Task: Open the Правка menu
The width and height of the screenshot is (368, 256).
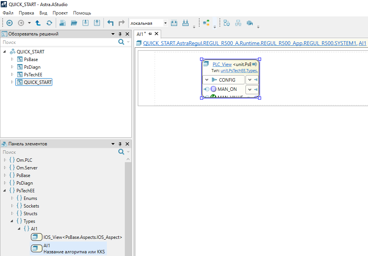Action: tap(26, 13)
